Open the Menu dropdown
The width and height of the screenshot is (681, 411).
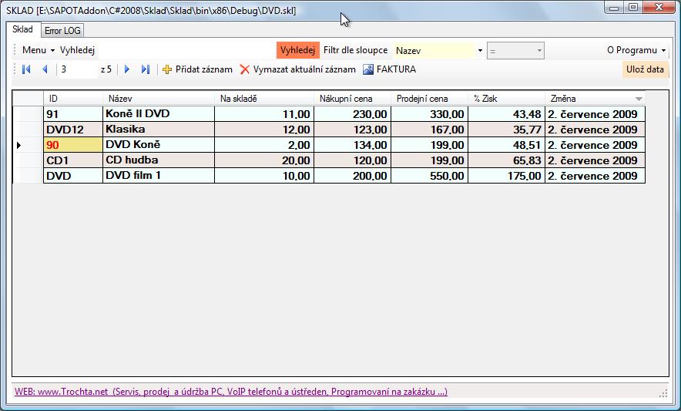point(38,50)
